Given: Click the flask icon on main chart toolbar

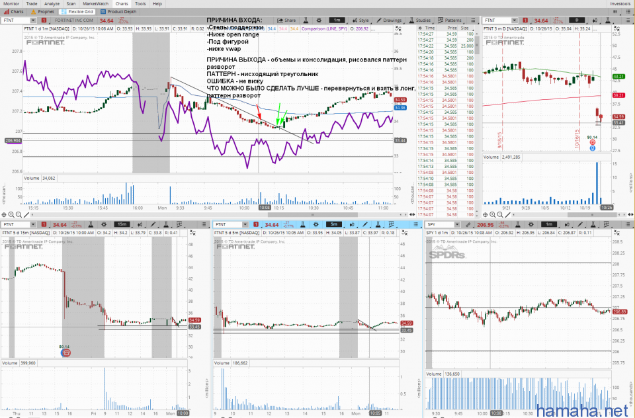Looking at the screenshot, I should (x=306, y=21).
